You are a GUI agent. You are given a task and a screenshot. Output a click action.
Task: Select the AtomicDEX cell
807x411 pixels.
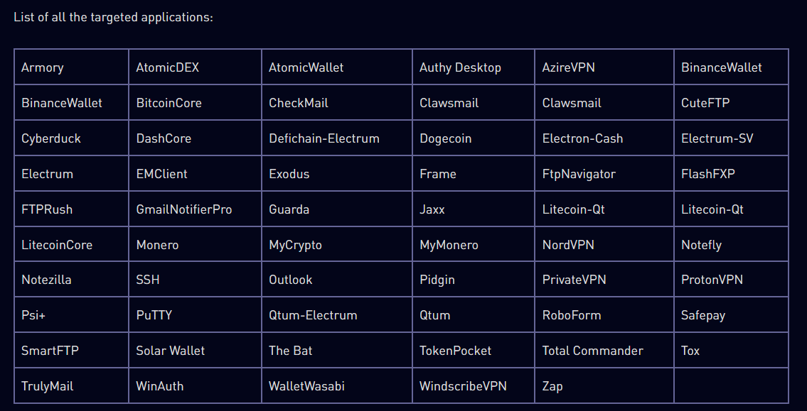point(195,67)
